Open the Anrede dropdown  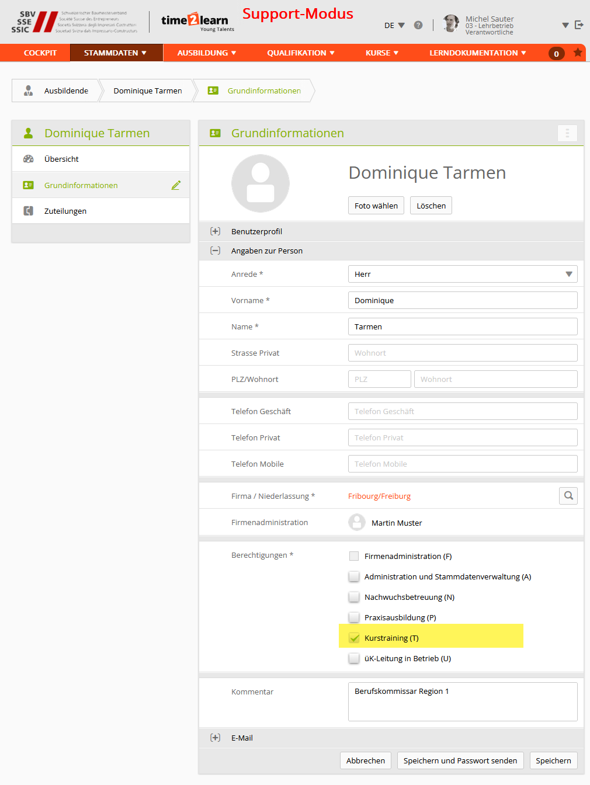pos(462,274)
